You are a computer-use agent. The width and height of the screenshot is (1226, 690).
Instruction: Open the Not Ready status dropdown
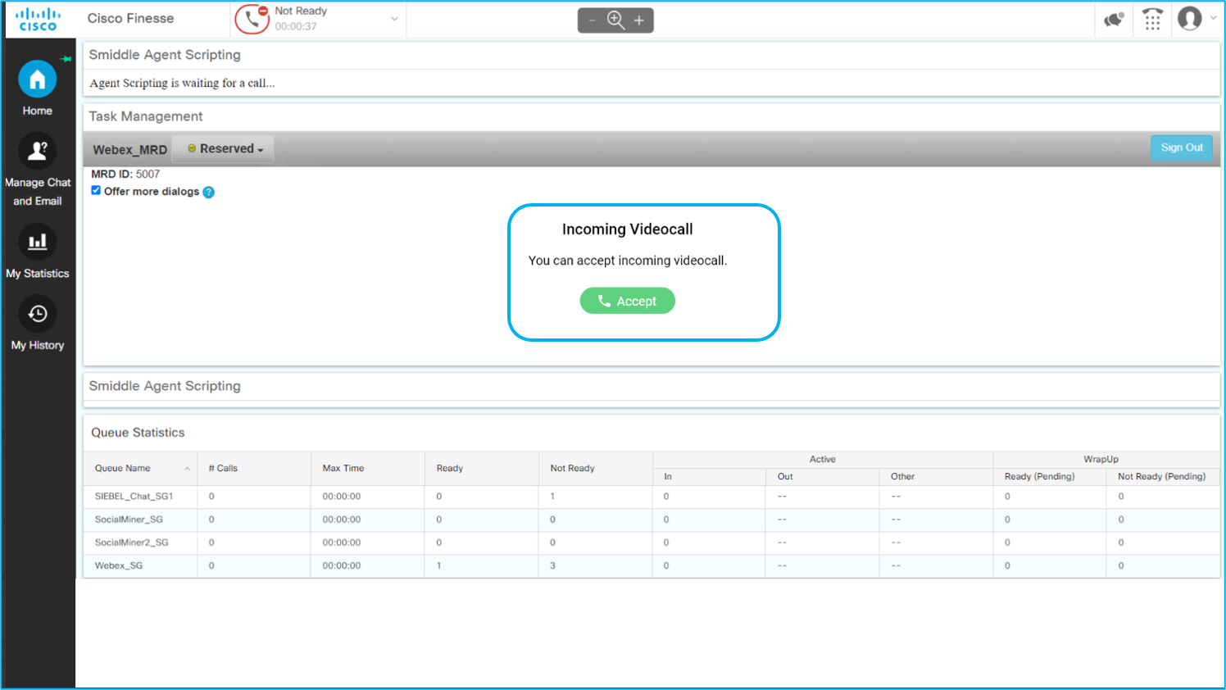(x=394, y=19)
